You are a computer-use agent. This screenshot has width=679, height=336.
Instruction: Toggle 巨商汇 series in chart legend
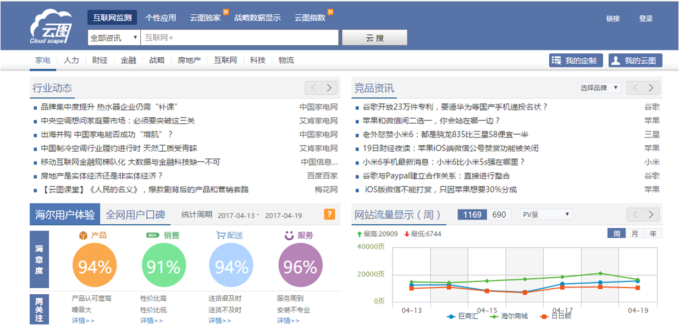click(x=463, y=316)
